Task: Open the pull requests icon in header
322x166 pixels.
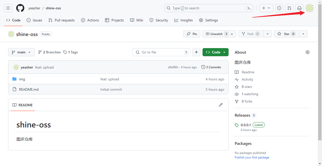Action: [289, 8]
